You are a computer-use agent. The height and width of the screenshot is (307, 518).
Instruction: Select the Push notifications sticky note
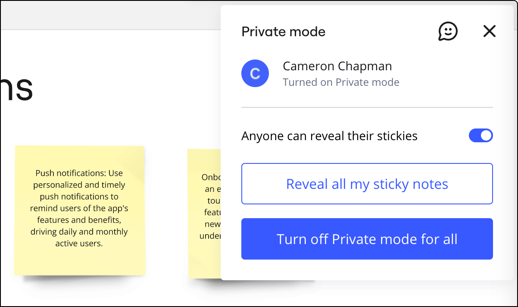click(79, 210)
